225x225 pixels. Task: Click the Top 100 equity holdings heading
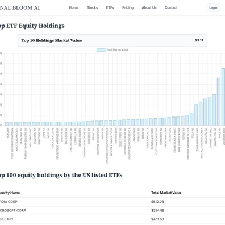click(61, 175)
